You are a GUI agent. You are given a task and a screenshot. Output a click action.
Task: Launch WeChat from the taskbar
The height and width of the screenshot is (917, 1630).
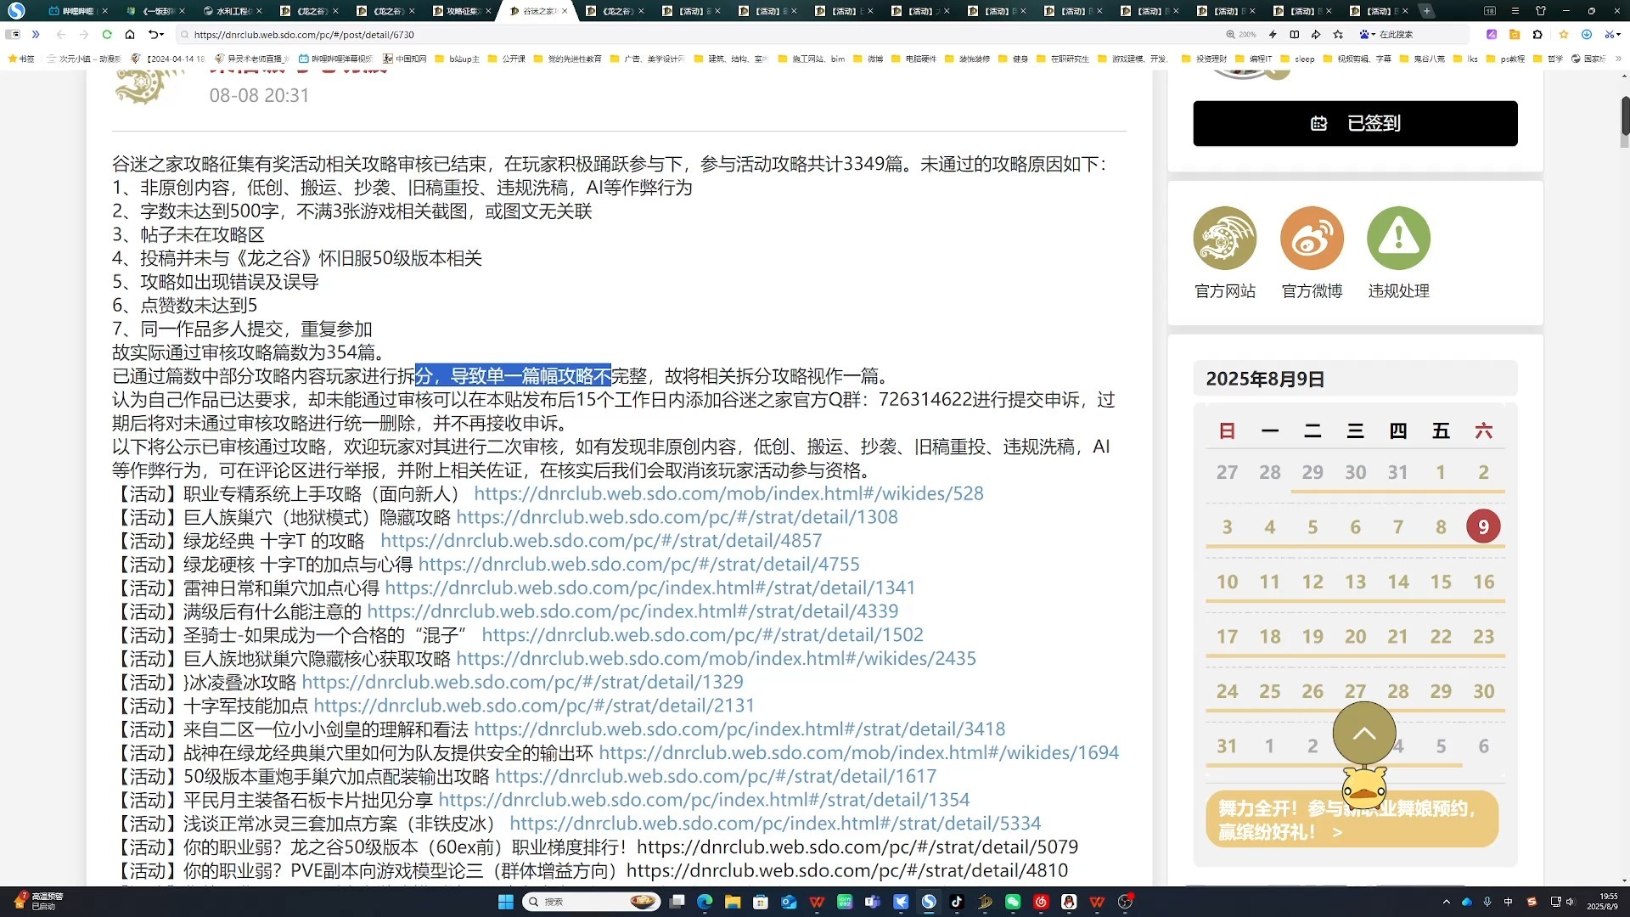(x=1012, y=902)
